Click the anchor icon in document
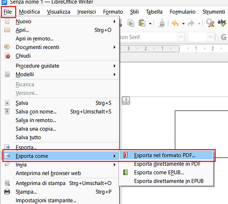The width and height of the screenshot is (228, 204). 126,101
